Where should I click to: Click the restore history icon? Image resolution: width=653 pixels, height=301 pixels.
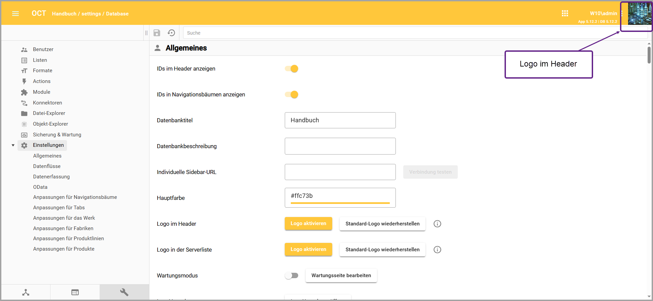click(x=171, y=33)
